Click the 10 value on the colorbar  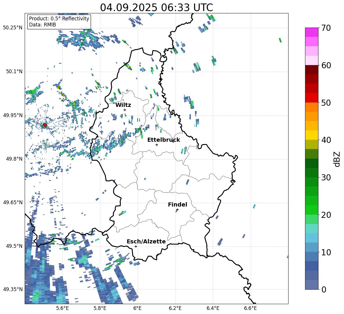(x=326, y=252)
